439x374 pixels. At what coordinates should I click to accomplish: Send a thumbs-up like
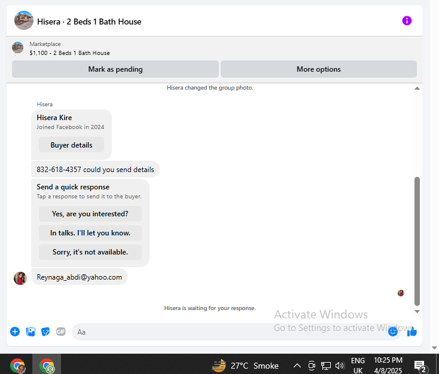(x=412, y=332)
